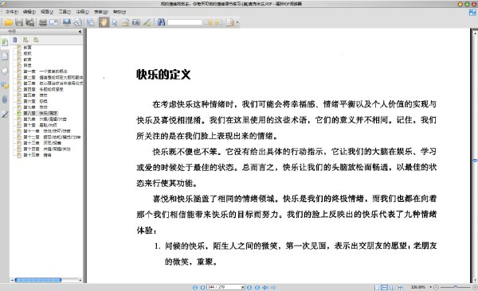The width and height of the screenshot is (478, 291).
Task: Go to next page arrow in status bar
Action: [249, 287]
